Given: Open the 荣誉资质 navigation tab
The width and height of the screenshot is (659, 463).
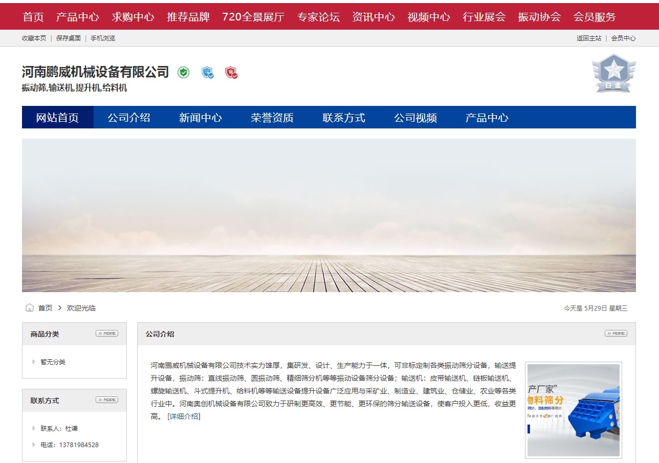Looking at the screenshot, I should [x=272, y=118].
